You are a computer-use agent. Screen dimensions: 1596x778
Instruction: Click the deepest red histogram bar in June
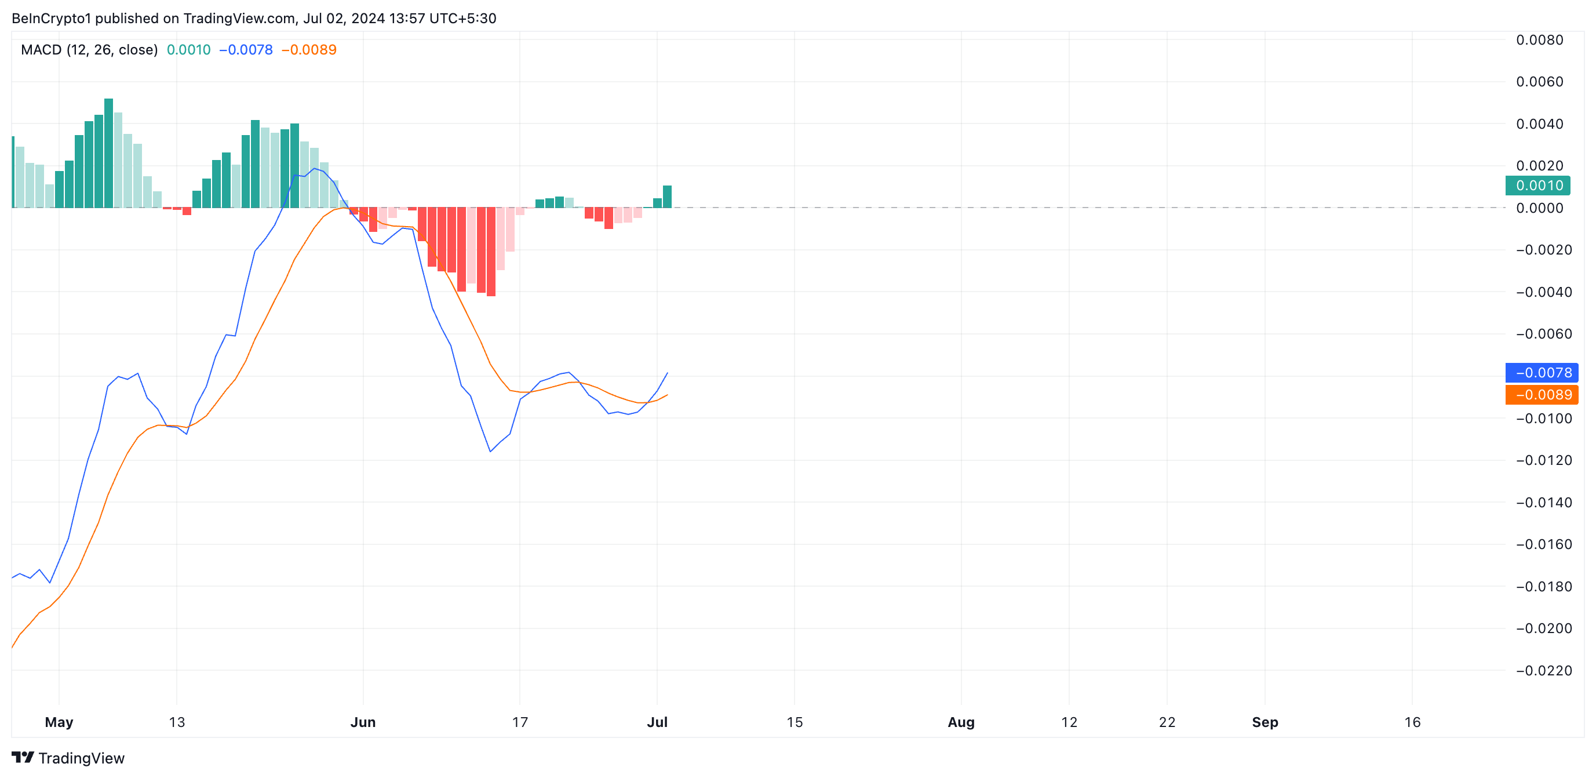[491, 252]
